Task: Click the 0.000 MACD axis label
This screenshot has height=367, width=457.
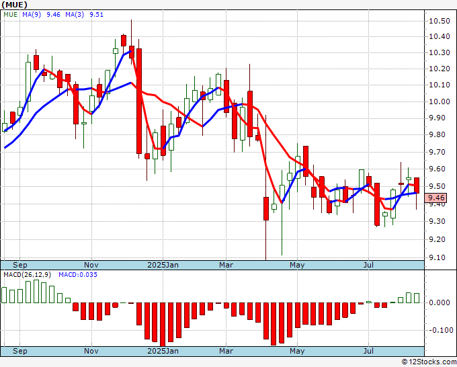Action: [x=440, y=302]
